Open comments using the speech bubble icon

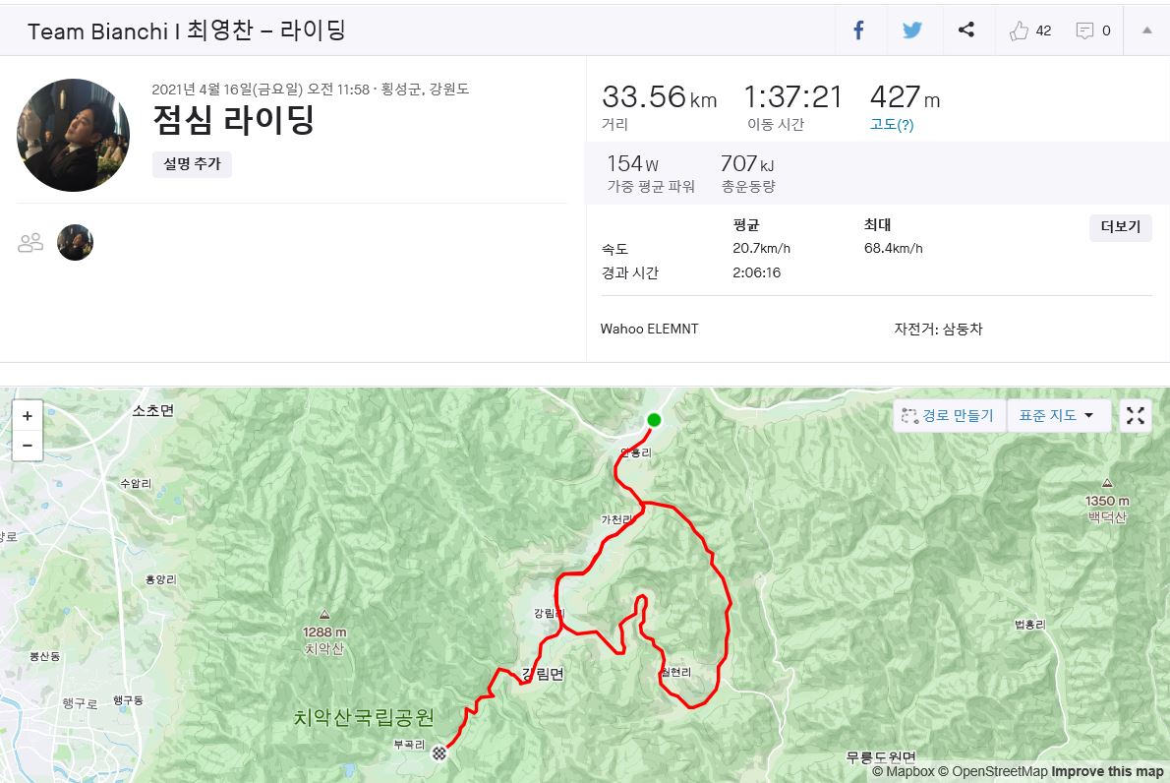[x=1085, y=30]
